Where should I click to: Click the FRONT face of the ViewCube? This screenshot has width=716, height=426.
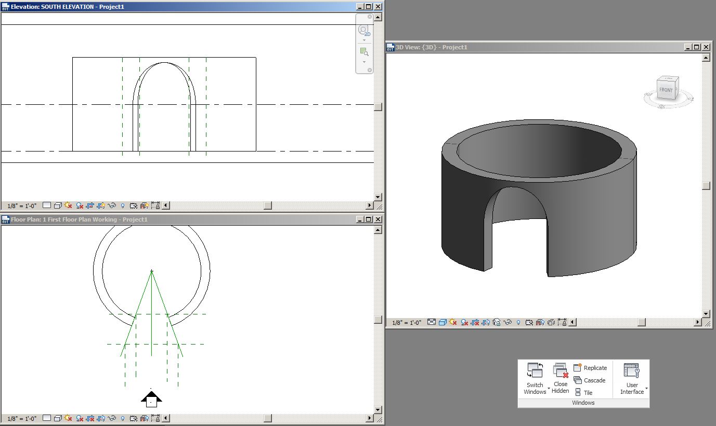[x=666, y=90]
